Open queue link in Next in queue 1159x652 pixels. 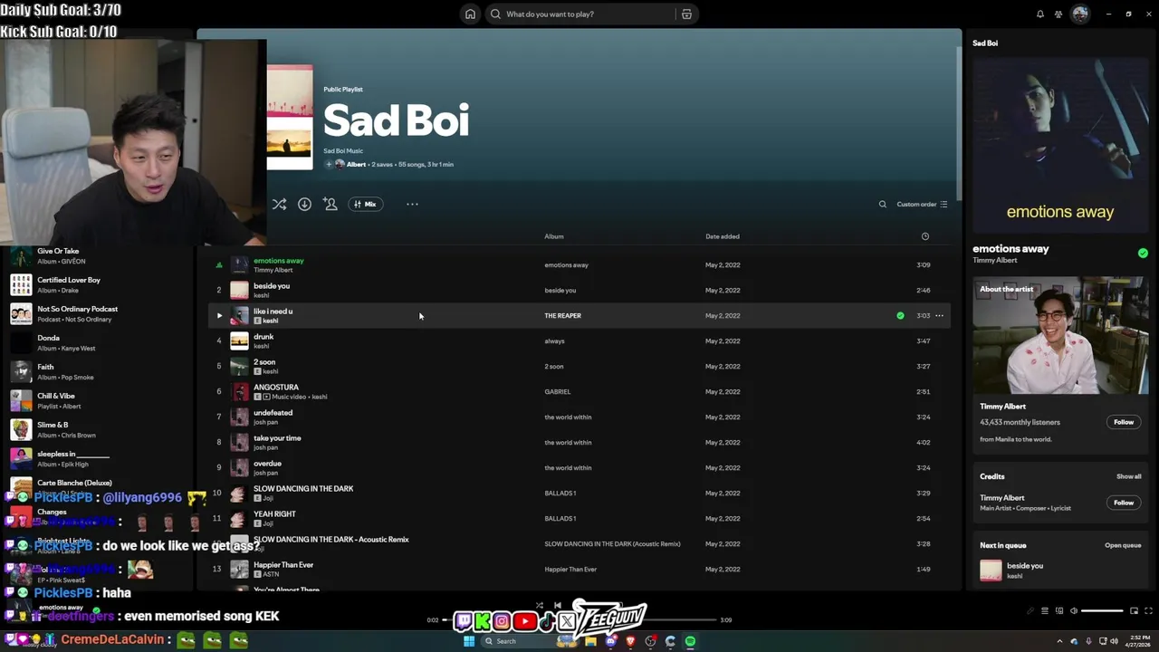point(1123,545)
